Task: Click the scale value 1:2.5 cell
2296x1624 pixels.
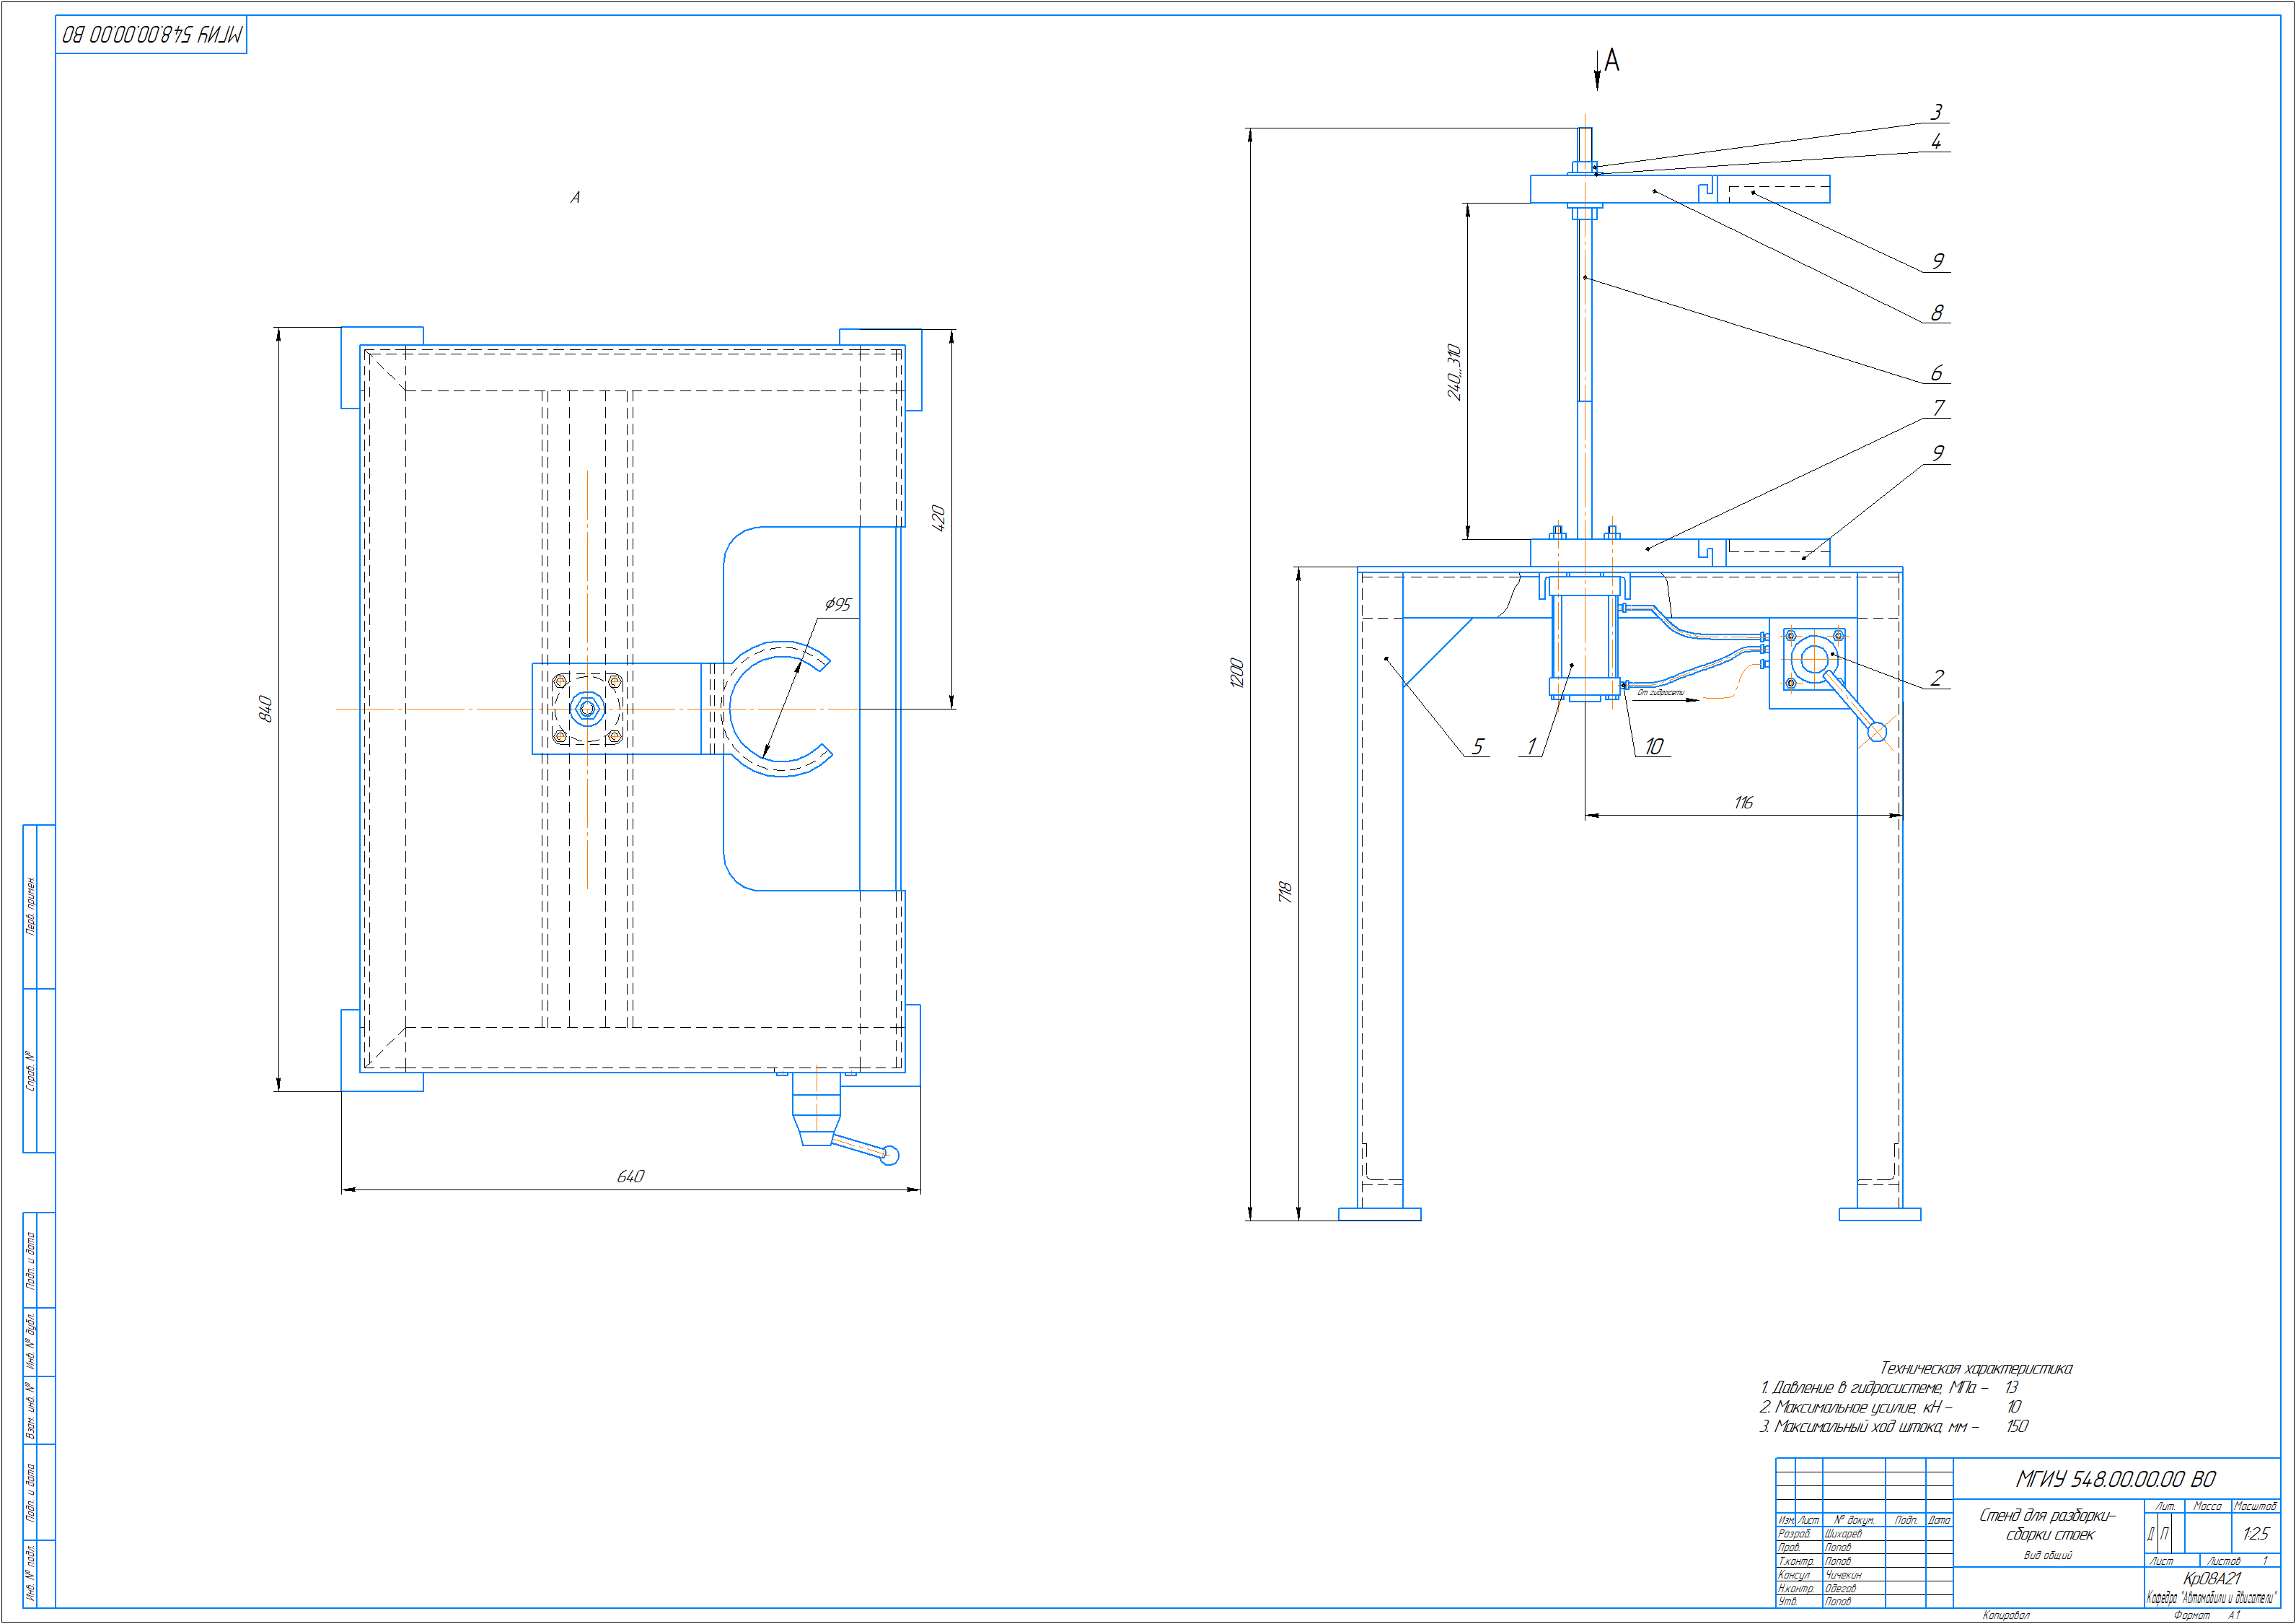Action: (2255, 1533)
